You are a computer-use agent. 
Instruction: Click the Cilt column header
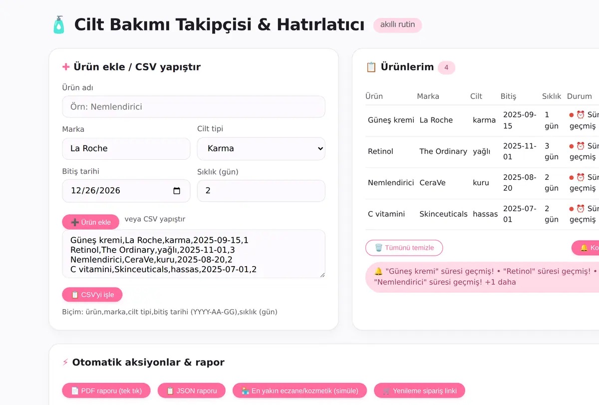click(476, 96)
